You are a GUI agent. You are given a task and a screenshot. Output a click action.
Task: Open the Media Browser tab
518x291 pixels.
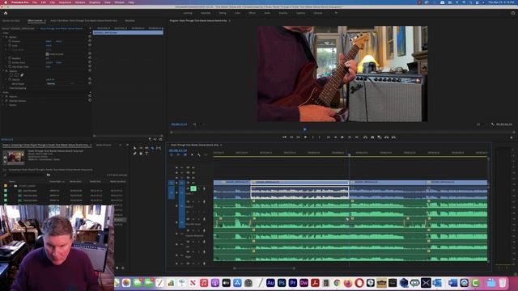104,145
